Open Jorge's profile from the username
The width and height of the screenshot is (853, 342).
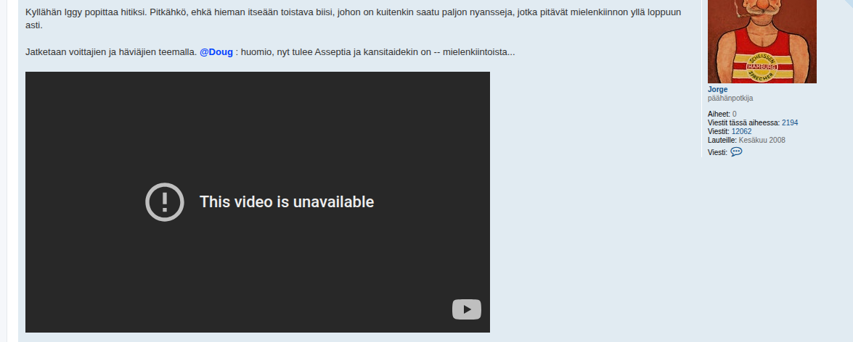click(x=717, y=90)
